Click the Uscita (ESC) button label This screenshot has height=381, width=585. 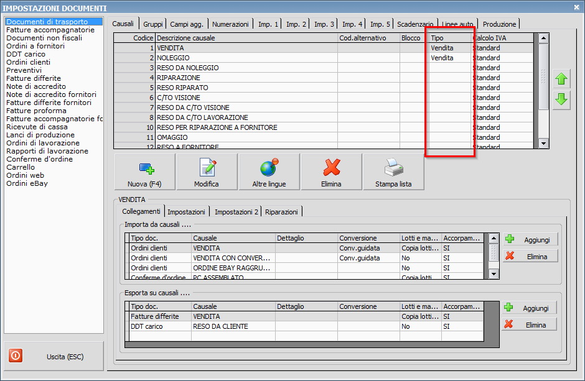pos(65,357)
